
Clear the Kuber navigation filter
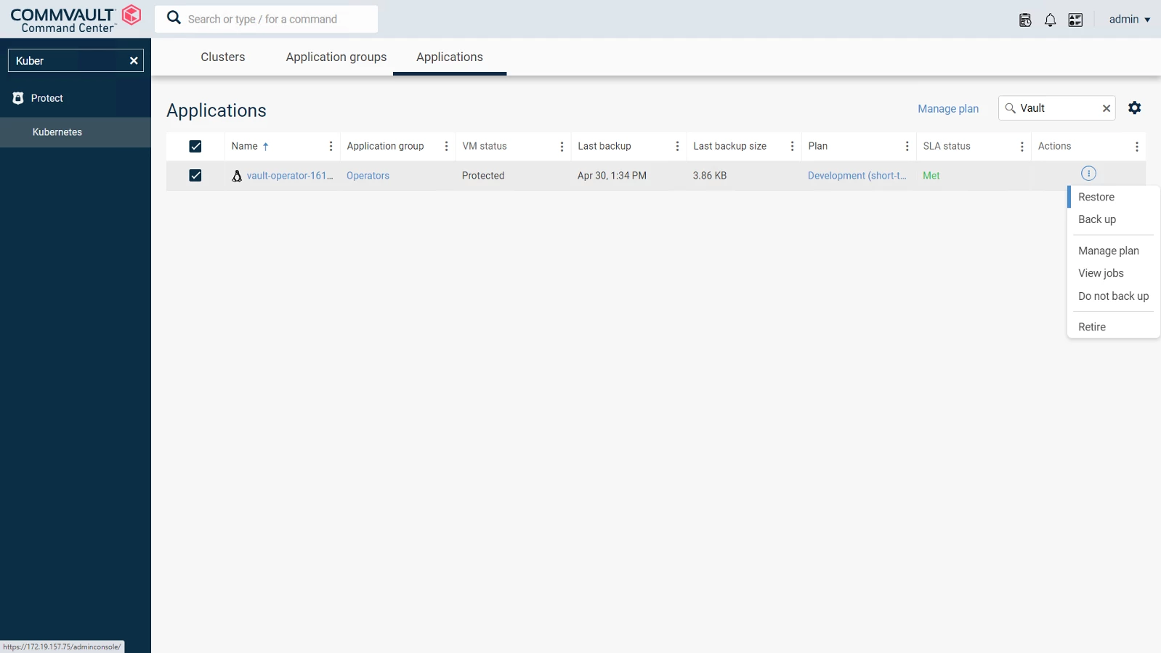(x=134, y=61)
